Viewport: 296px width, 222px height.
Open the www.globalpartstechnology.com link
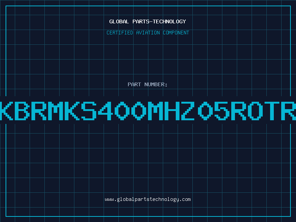point(148,199)
